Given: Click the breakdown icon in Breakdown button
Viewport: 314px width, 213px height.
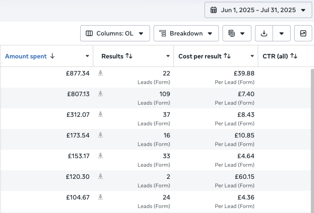Looking at the screenshot, I should point(163,33).
